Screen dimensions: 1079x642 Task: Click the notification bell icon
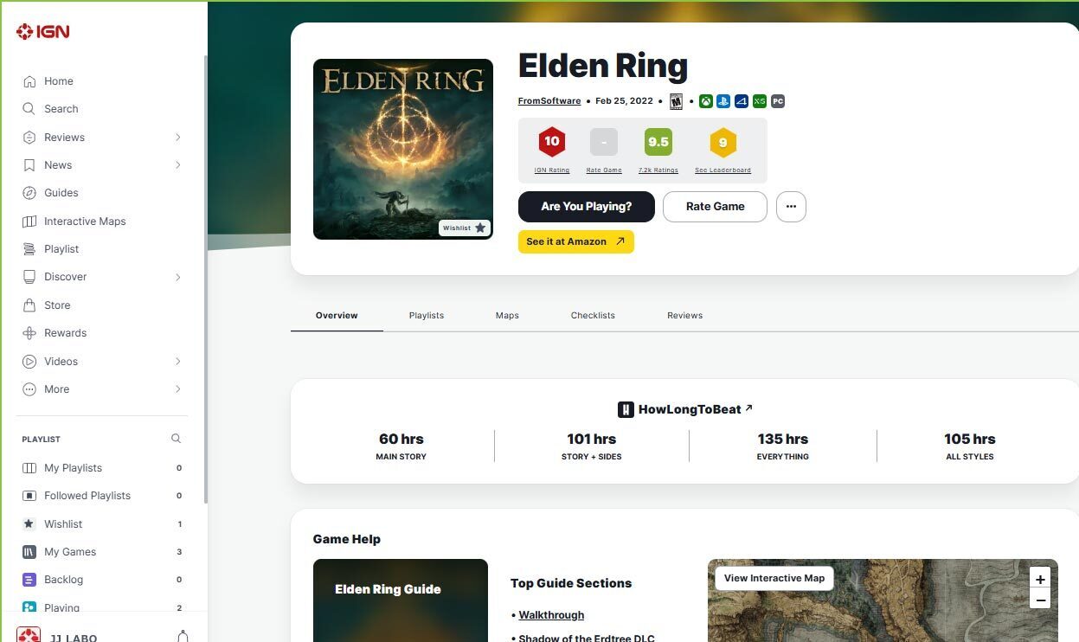pyautogui.click(x=183, y=636)
